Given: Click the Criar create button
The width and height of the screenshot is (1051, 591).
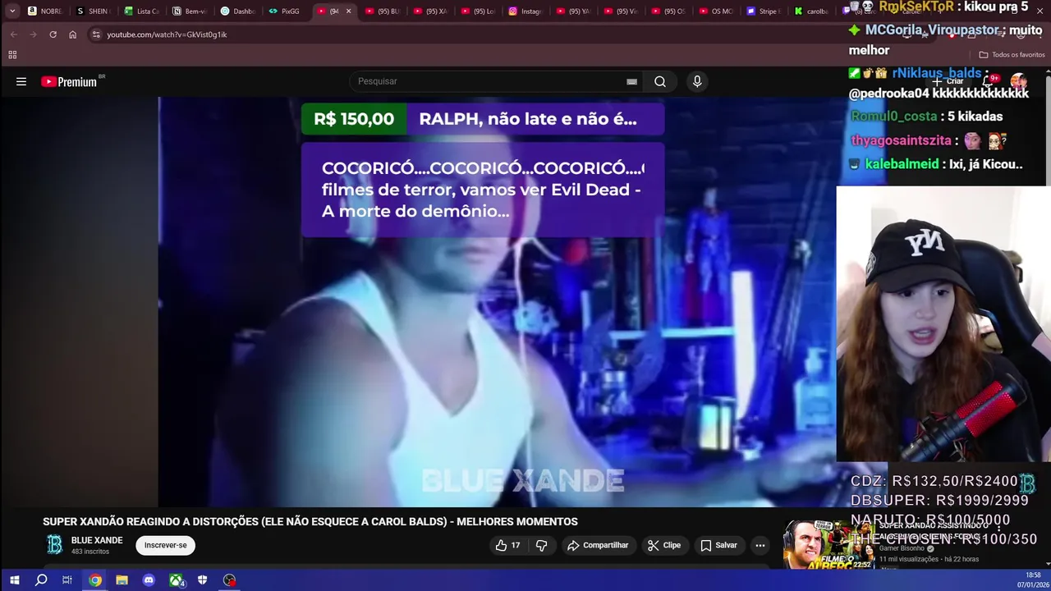Looking at the screenshot, I should pyautogui.click(x=948, y=81).
